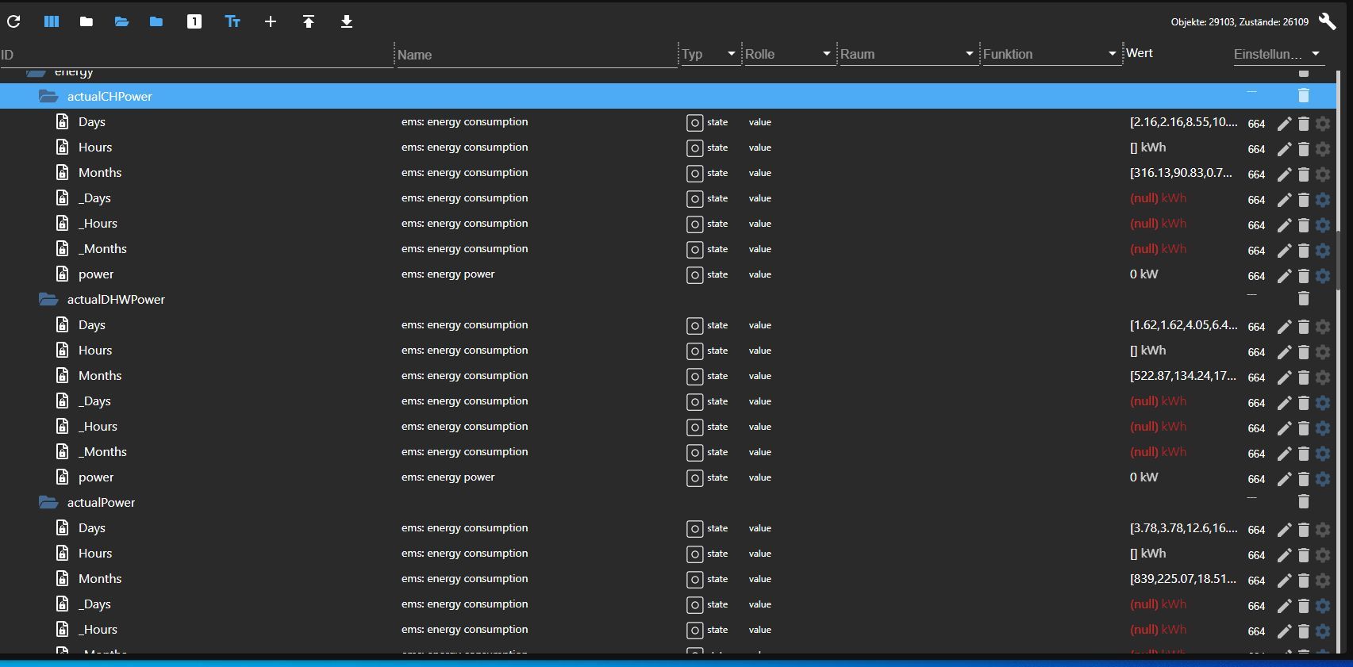Edit actualPower Days value with pencil
The height and width of the screenshot is (667, 1353).
point(1284,530)
